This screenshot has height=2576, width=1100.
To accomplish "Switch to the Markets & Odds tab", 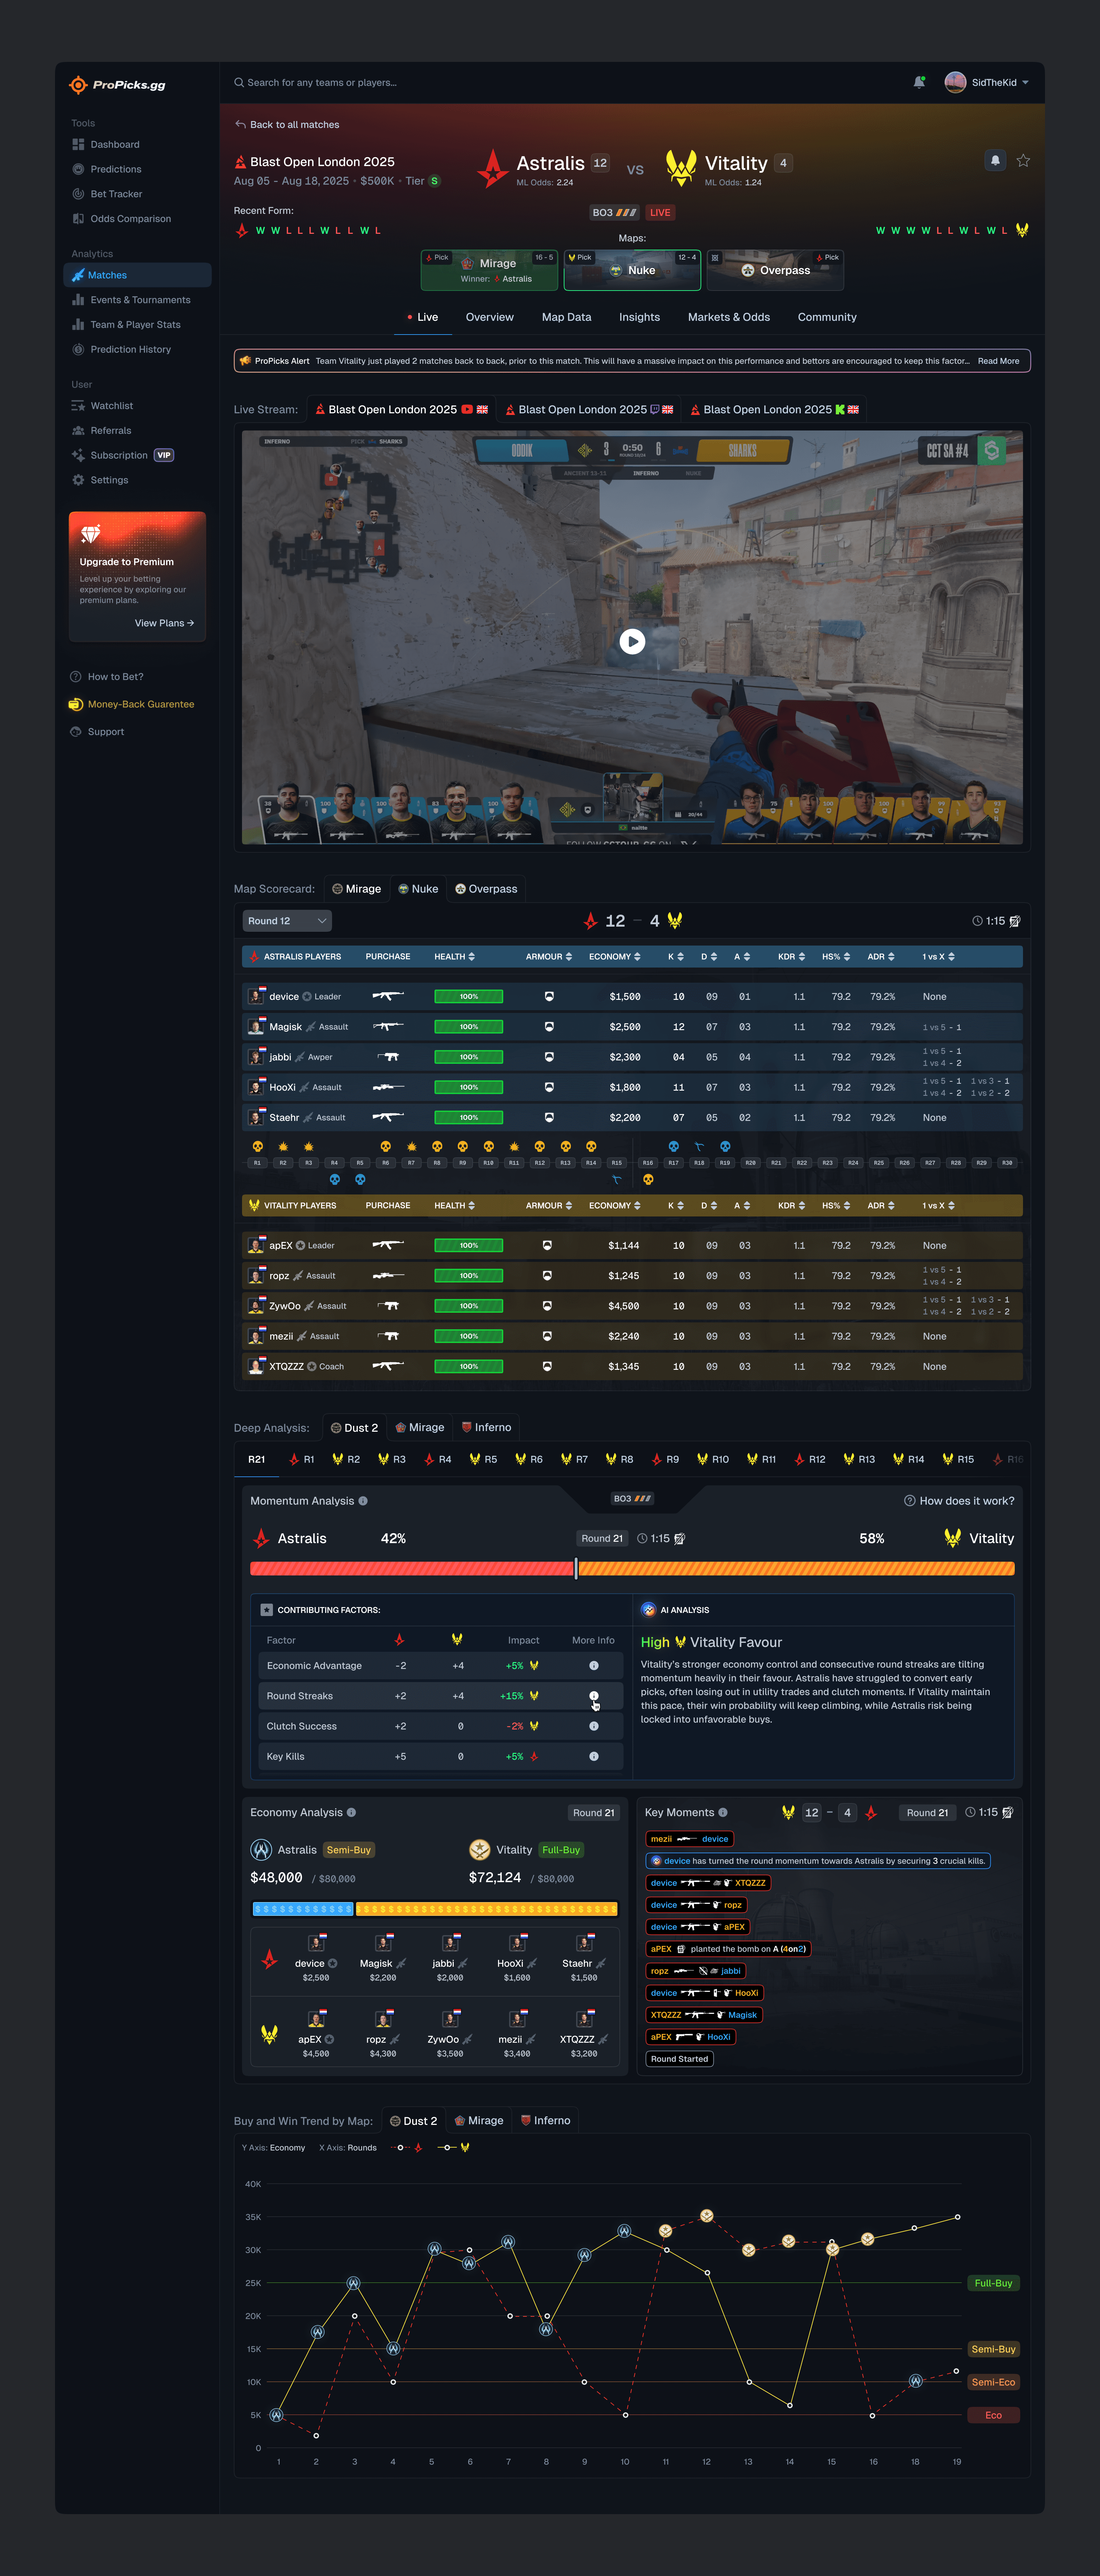I will (729, 317).
